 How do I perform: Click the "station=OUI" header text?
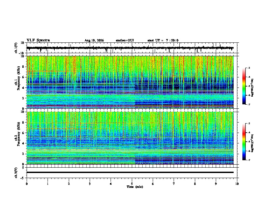(x=125, y=40)
